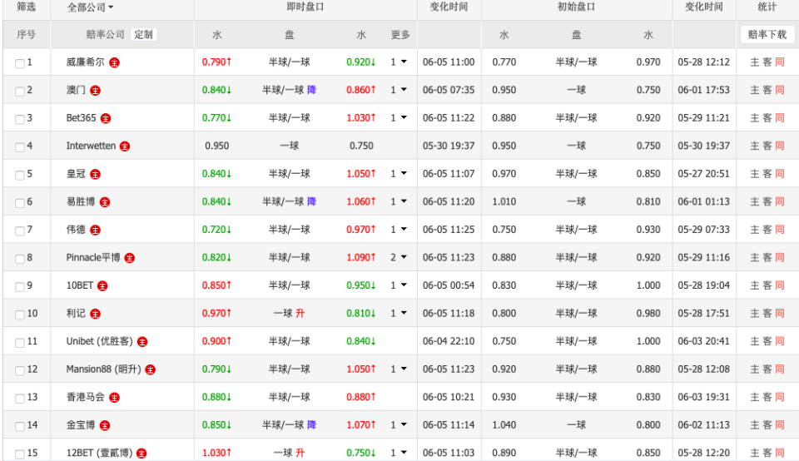This screenshot has width=799, height=461.
Task: Click red 同 stats link in 皇冠 row
Action: point(780,174)
